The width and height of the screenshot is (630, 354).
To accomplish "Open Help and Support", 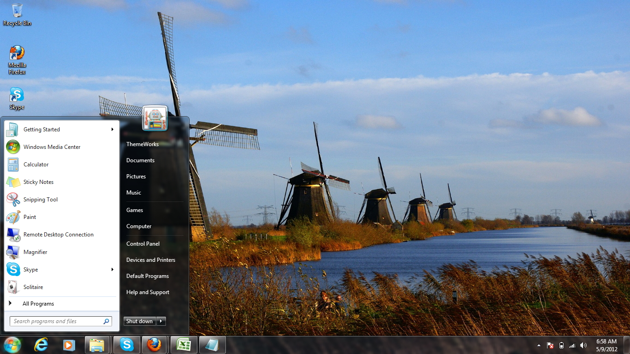I will click(148, 292).
